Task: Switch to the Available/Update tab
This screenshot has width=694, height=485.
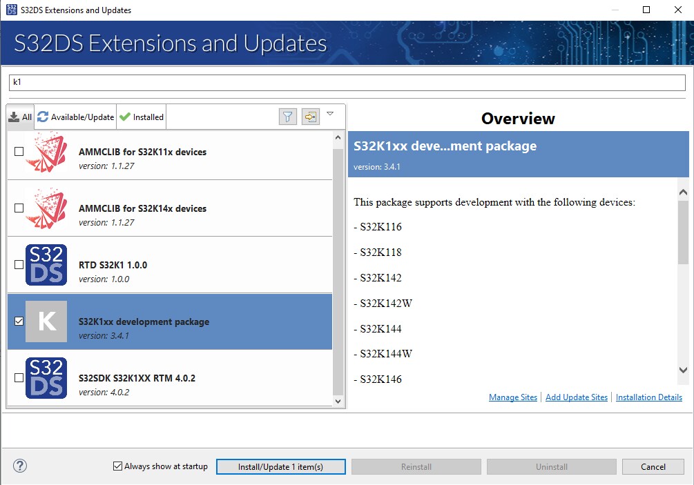Action: coord(75,117)
